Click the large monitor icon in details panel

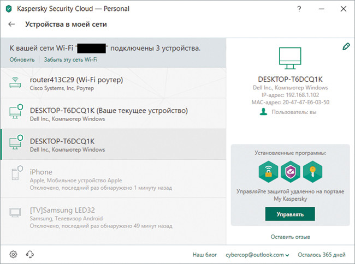pyautogui.click(x=289, y=58)
